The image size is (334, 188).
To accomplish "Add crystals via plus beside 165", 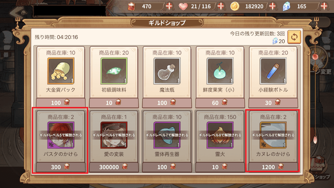I will pos(324,6).
